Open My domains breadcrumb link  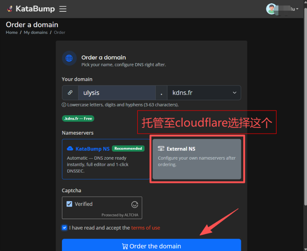click(x=36, y=32)
